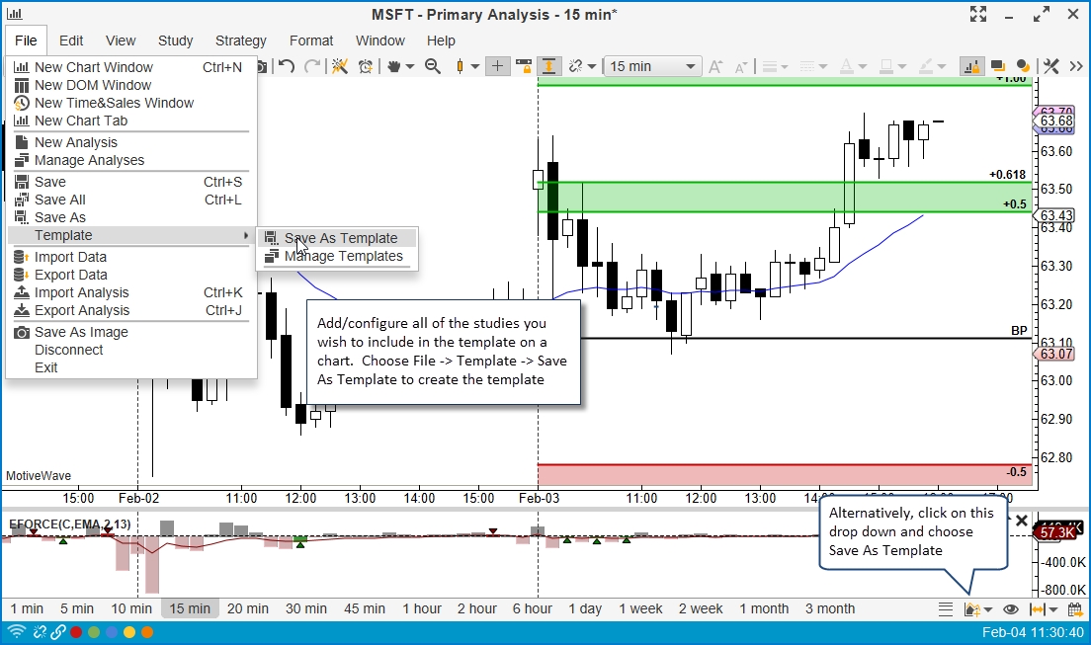
Task: Switch to 1 hour bar size
Action: (x=422, y=608)
